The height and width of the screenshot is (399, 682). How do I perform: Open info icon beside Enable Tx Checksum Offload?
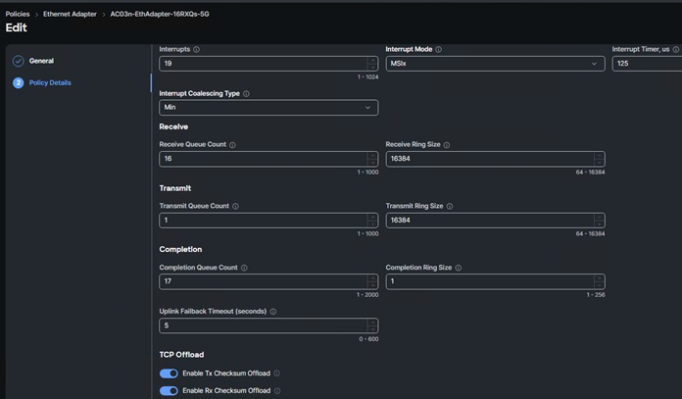(276, 374)
